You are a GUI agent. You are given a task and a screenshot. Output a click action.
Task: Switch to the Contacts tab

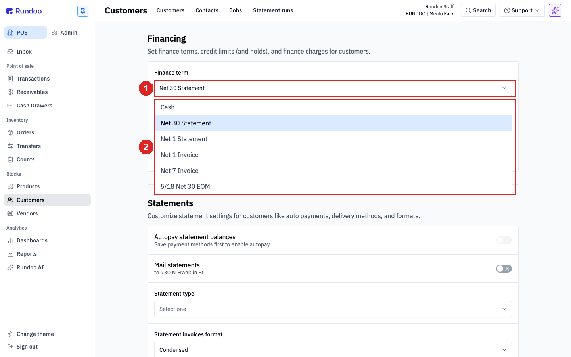[207, 10]
